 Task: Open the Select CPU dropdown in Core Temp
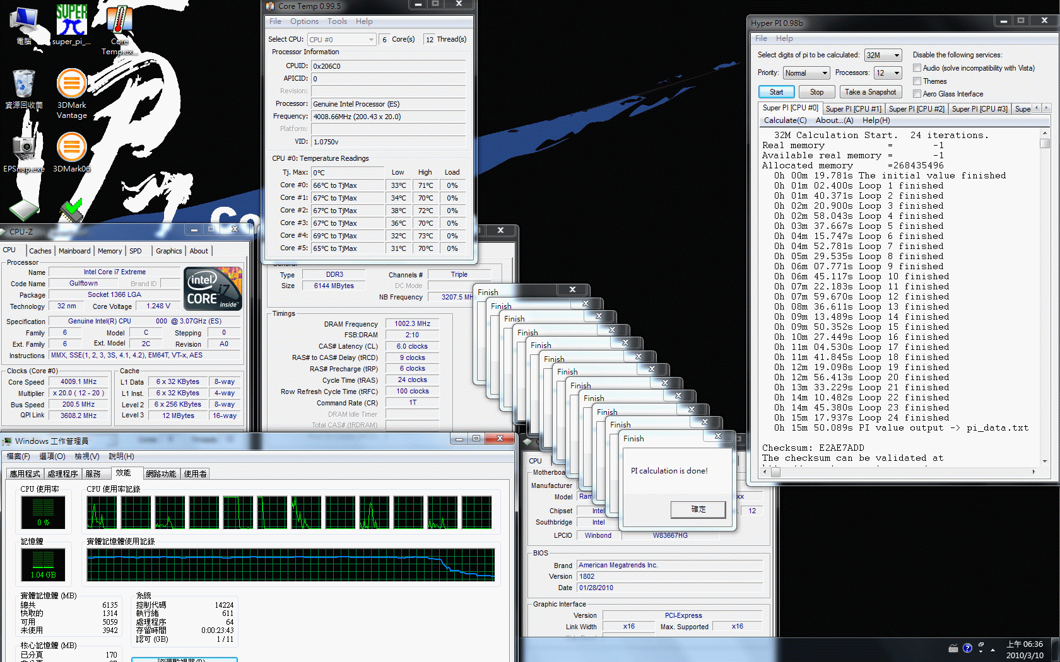point(341,40)
